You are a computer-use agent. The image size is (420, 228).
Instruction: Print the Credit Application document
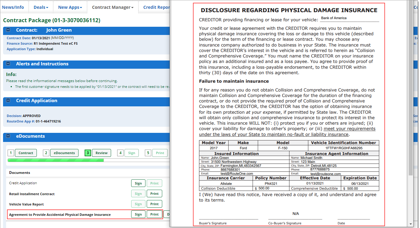(154, 183)
